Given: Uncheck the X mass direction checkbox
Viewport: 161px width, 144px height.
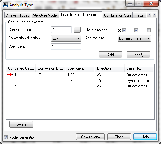Looking at the screenshot, I should tap(124, 30).
